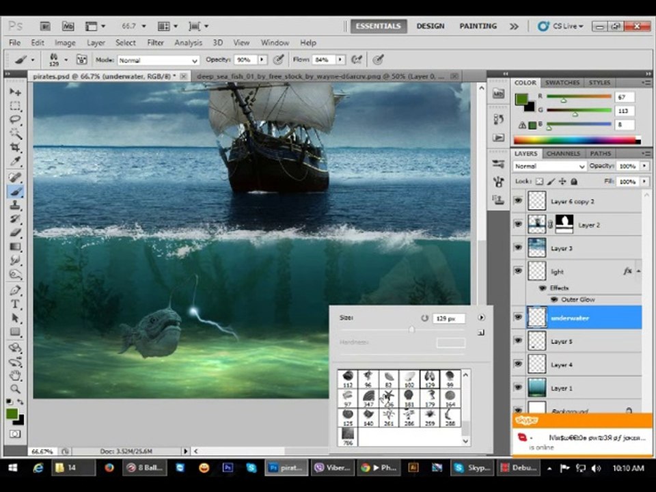Select the Clone Stamp tool
Viewport: 656px width, 492px height.
click(x=16, y=206)
